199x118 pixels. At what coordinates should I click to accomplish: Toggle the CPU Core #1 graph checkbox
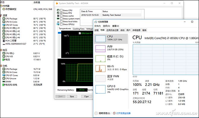pyautogui.click(x=80, y=33)
